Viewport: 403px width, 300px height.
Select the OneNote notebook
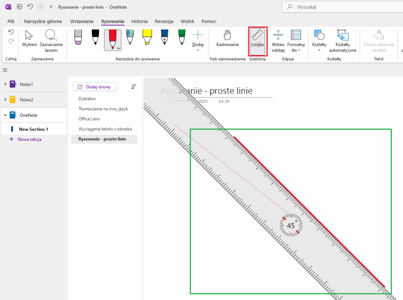34,115
